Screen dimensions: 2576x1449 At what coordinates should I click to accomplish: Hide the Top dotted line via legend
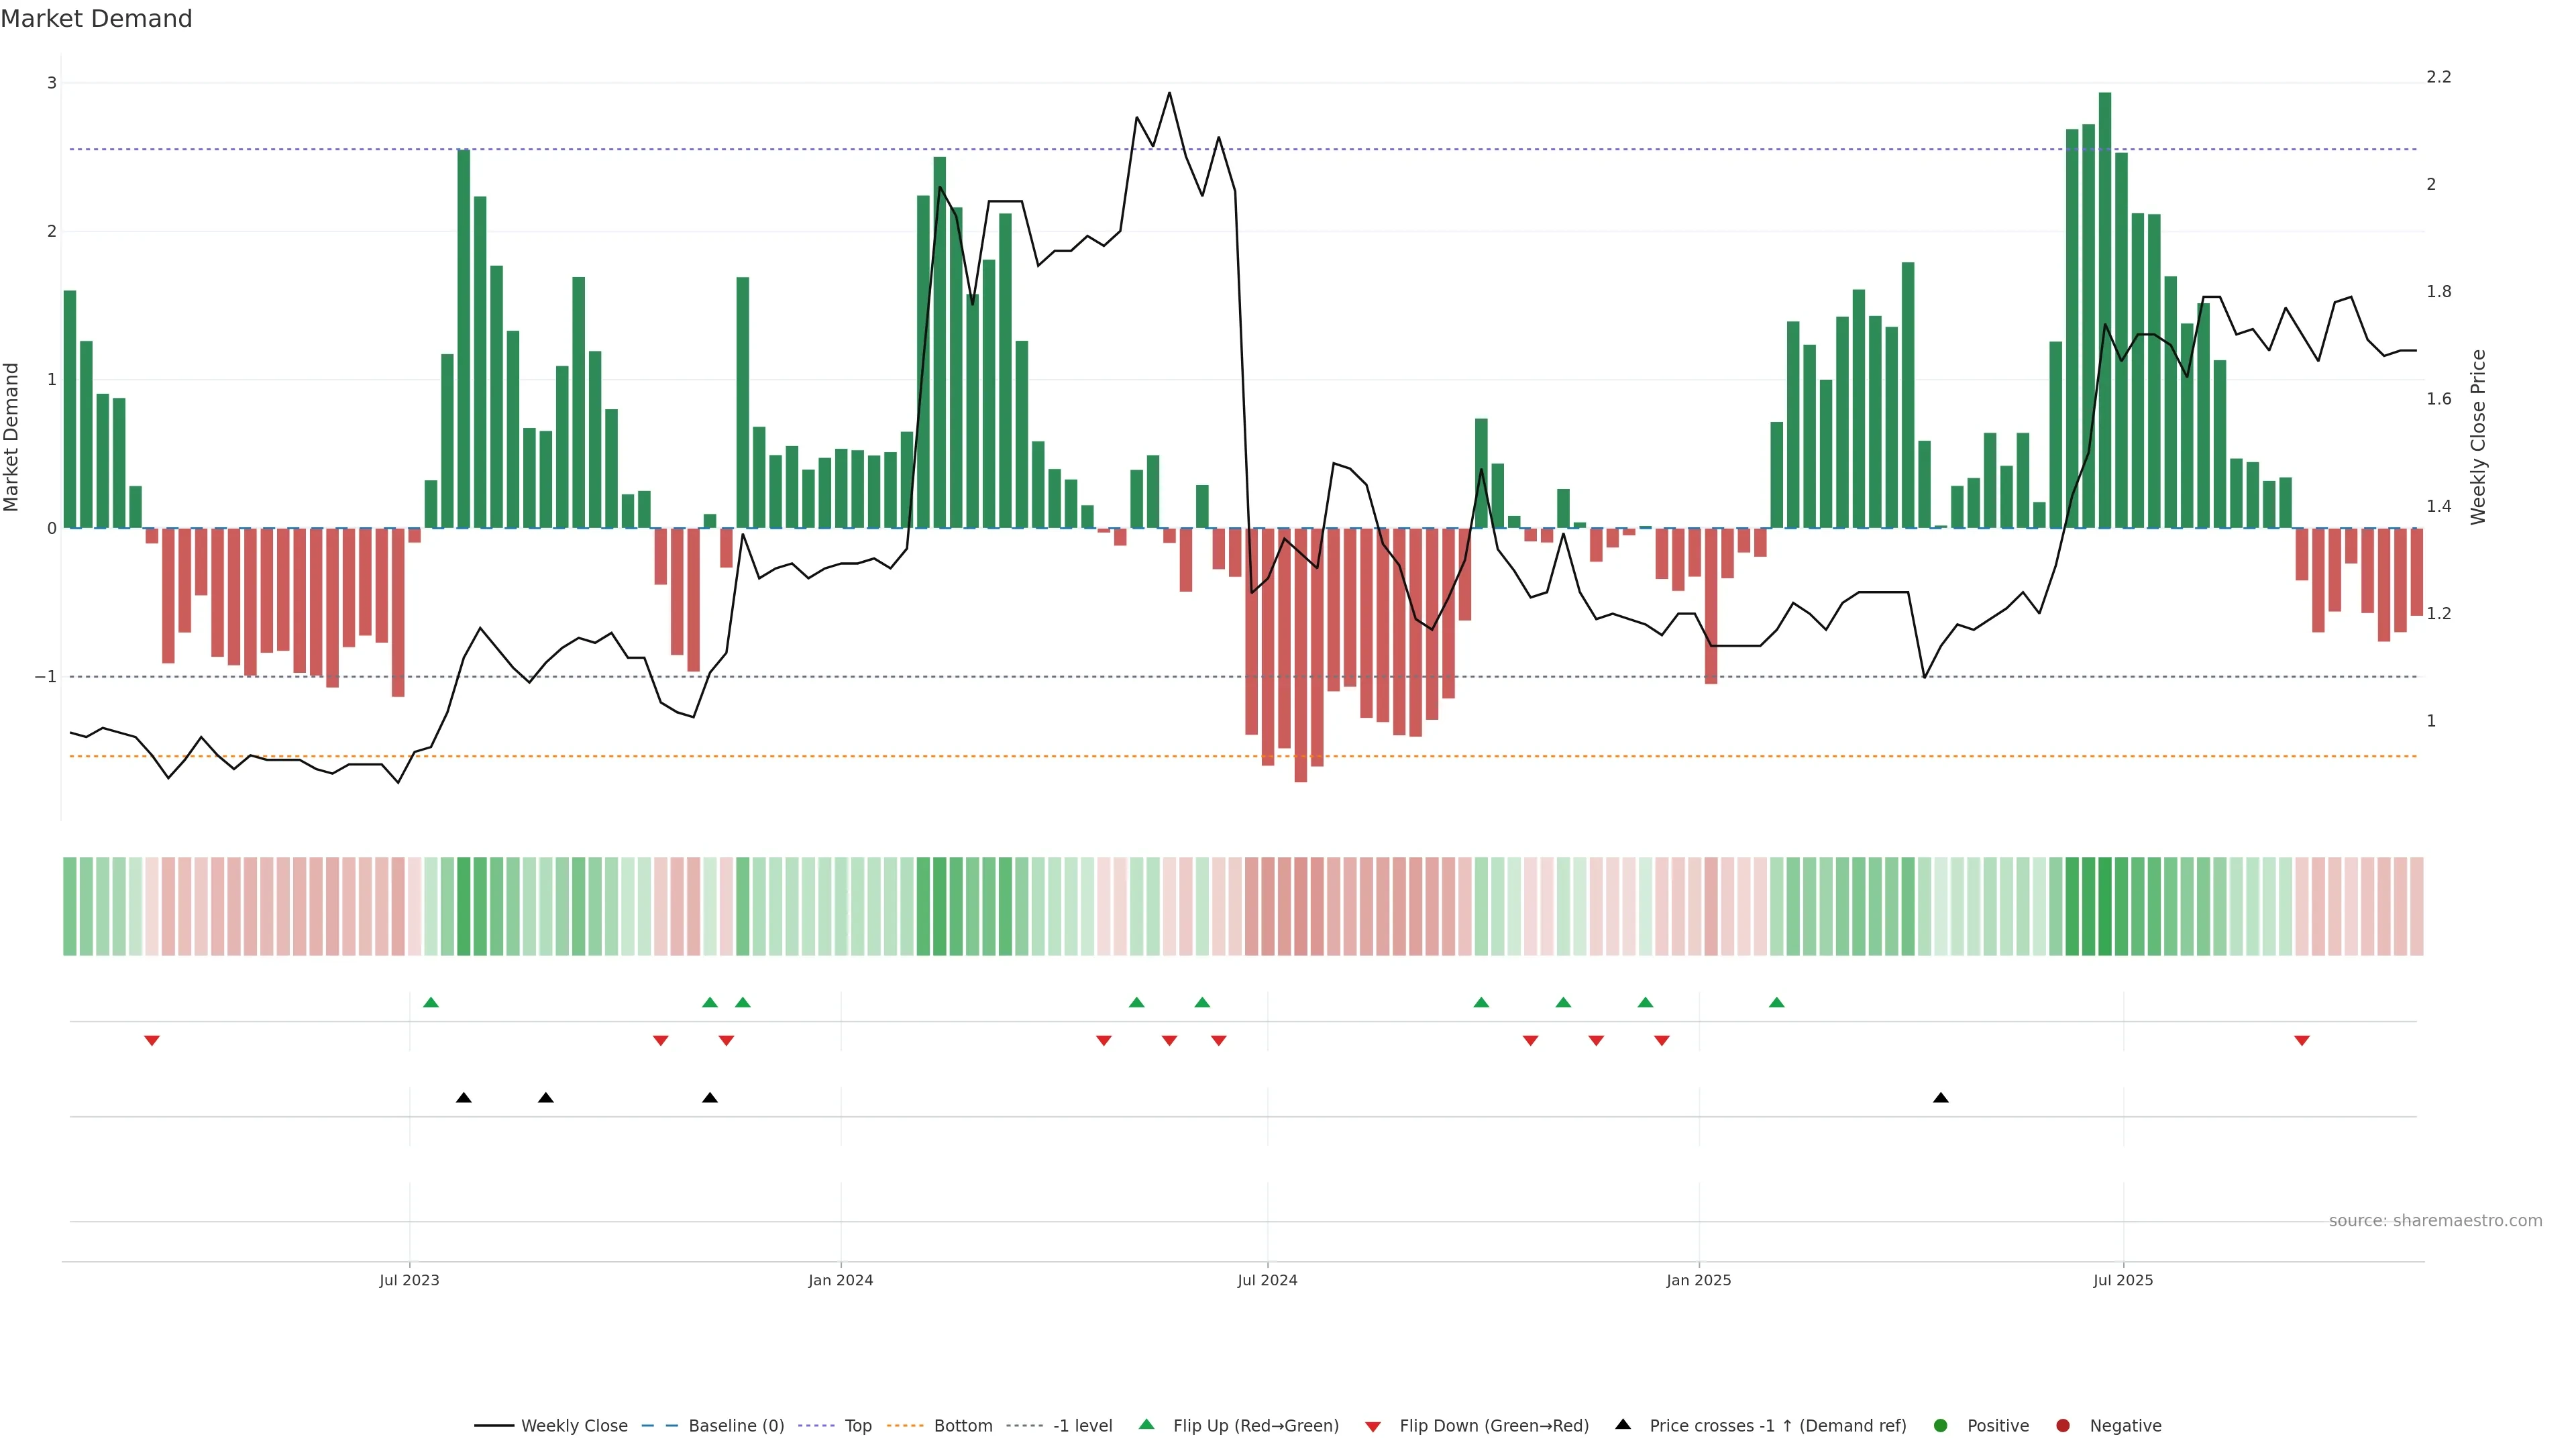[857, 1426]
